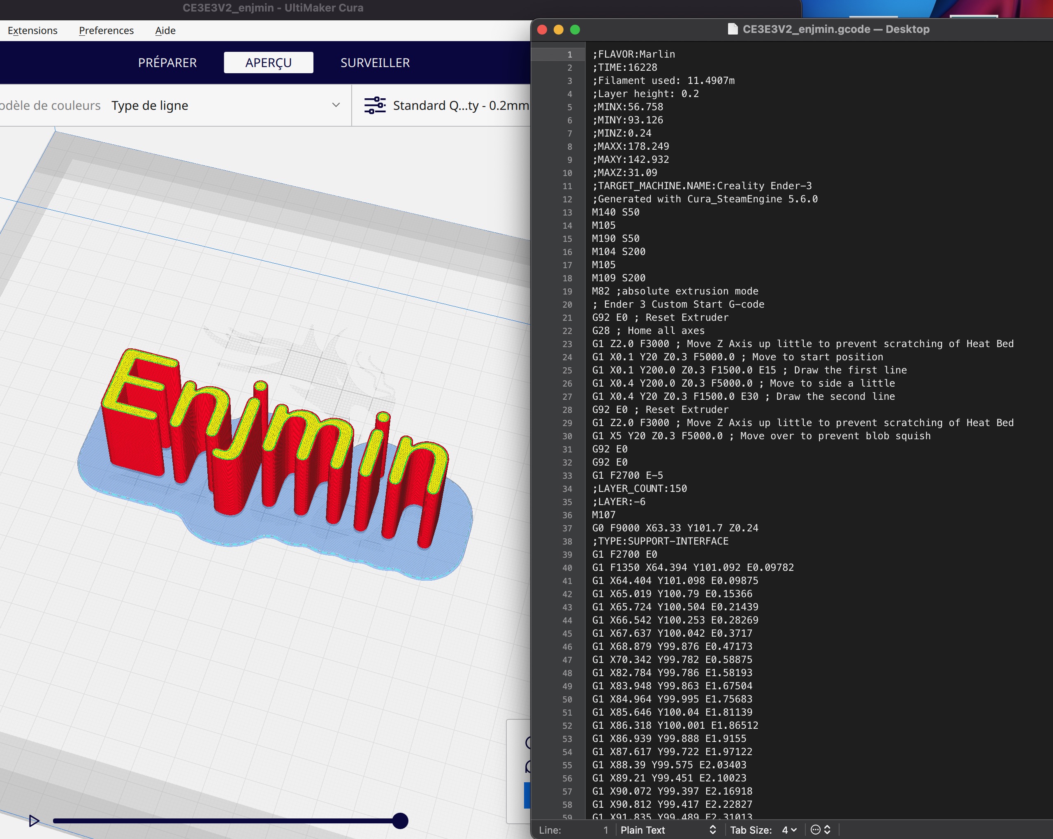1053x839 pixels.
Task: Click the line ;MAXZ:31.09
Action: pyautogui.click(x=625, y=173)
